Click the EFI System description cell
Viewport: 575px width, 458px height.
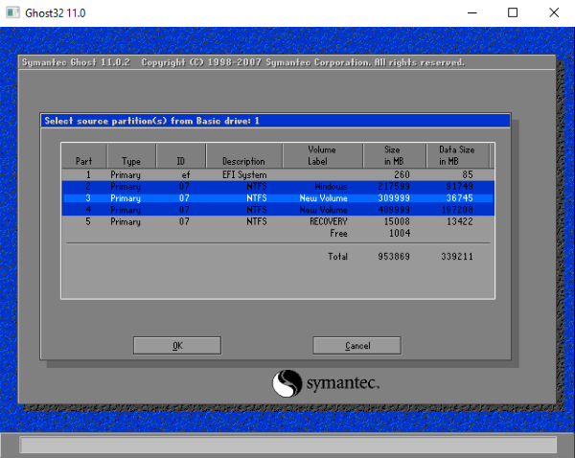(244, 175)
